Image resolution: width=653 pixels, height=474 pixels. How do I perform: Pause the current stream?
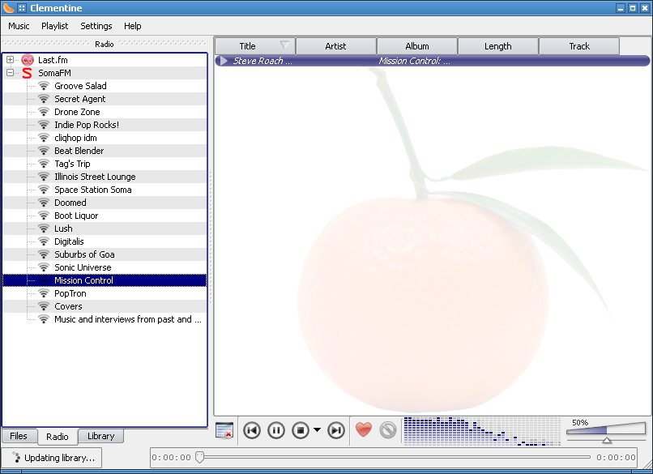[x=276, y=430]
